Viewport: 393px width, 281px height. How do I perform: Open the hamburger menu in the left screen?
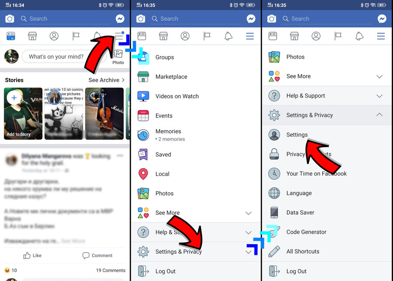pyautogui.click(x=119, y=36)
